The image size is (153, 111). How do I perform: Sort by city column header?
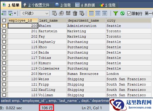[129, 20]
